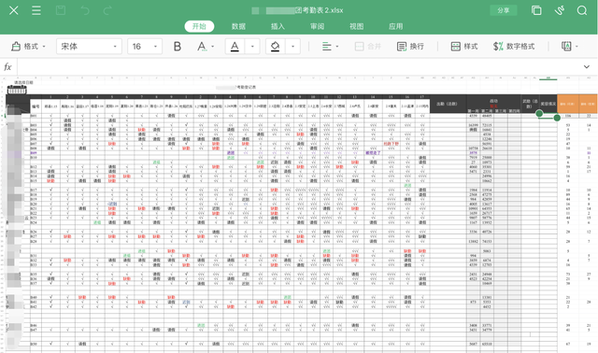The image size is (598, 353).
Task: Expand the 格式 dropdown arrow
Action: click(x=44, y=47)
